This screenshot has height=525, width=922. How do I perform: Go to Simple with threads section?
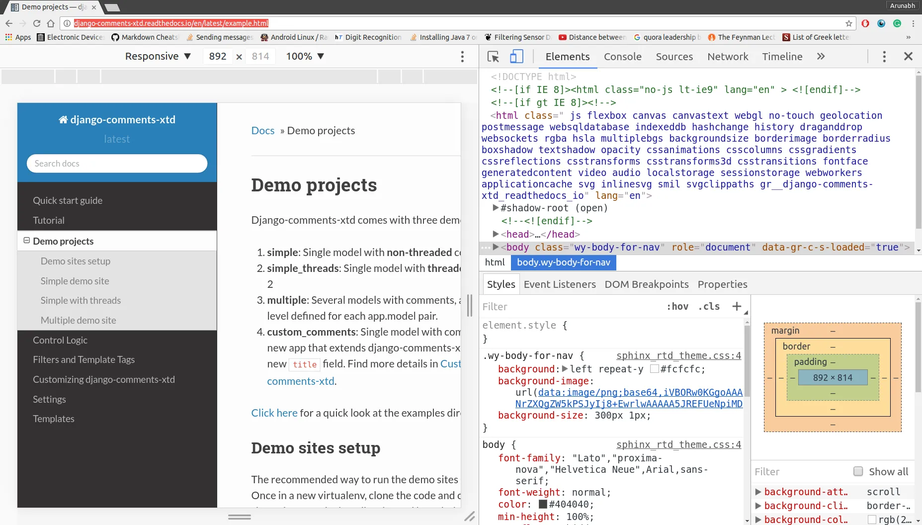coord(81,300)
